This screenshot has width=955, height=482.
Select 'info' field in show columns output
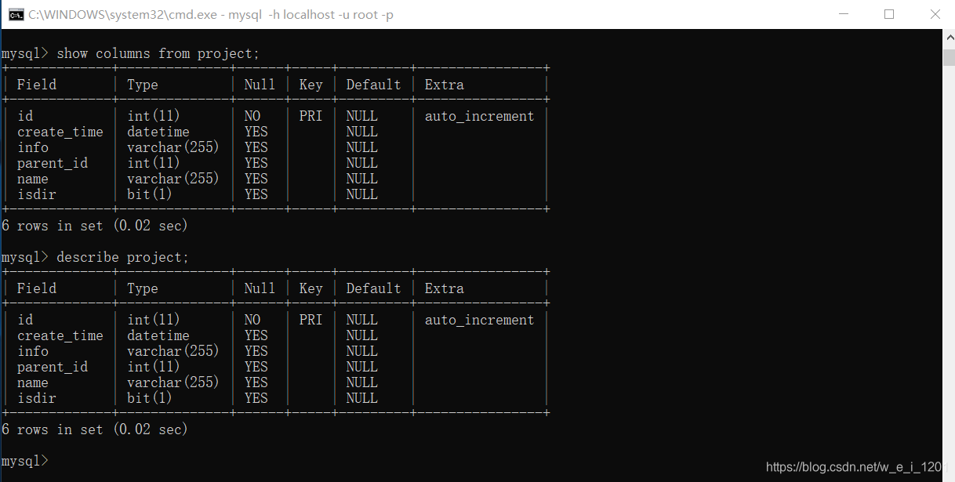coord(33,147)
